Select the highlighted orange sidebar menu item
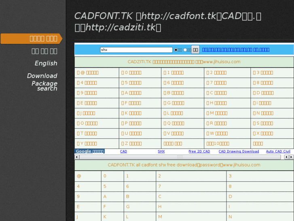Screen dimensions: 294x221 pos(32,39)
